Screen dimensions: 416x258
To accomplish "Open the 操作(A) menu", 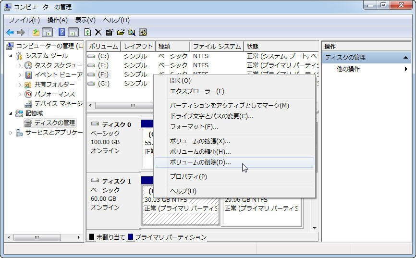I will pos(58,20).
